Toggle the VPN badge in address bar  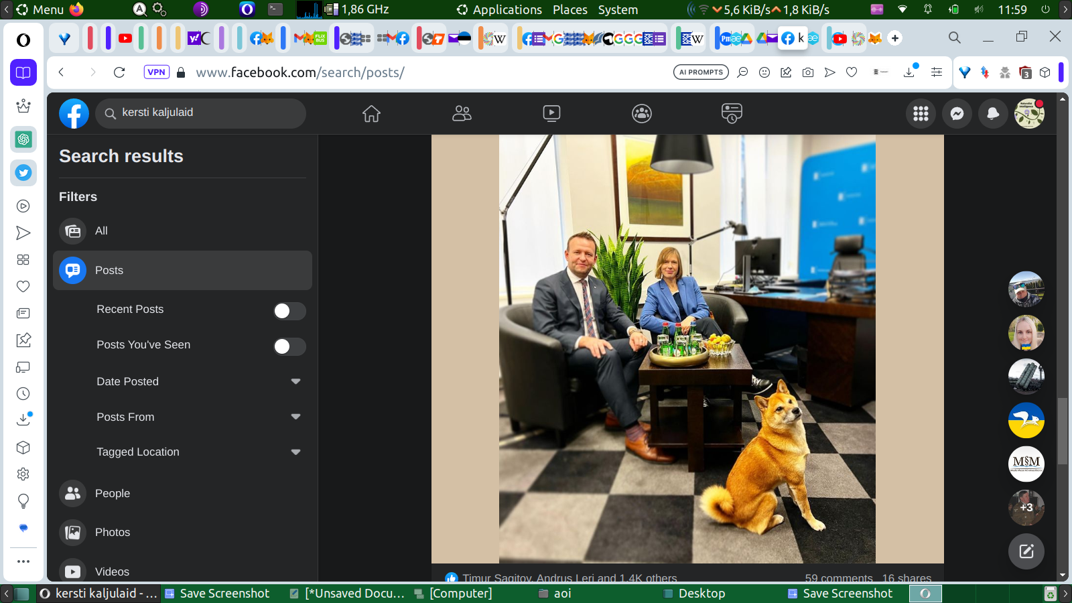click(156, 72)
